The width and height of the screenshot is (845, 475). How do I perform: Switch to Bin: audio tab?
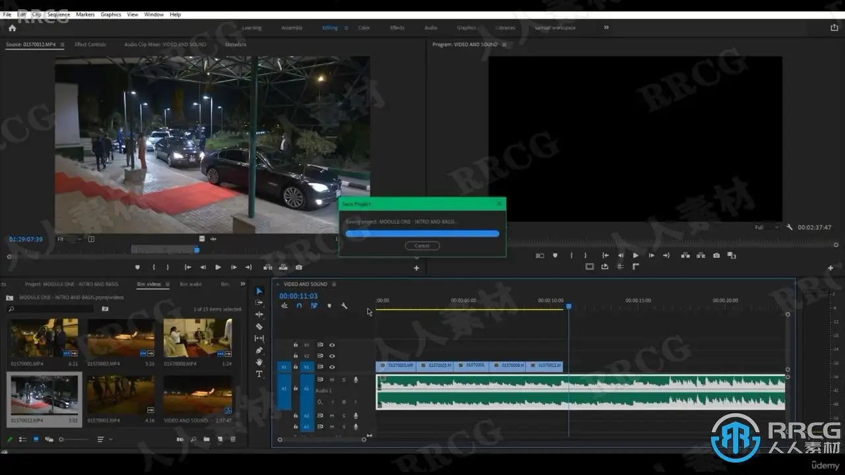pos(191,284)
